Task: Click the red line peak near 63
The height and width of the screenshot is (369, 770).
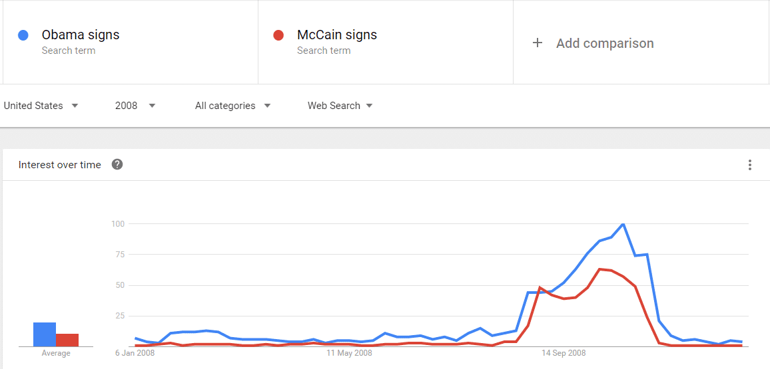Action: tap(599, 269)
